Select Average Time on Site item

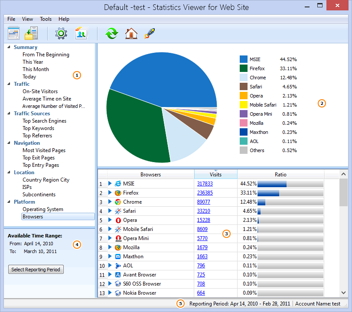tap(47, 99)
